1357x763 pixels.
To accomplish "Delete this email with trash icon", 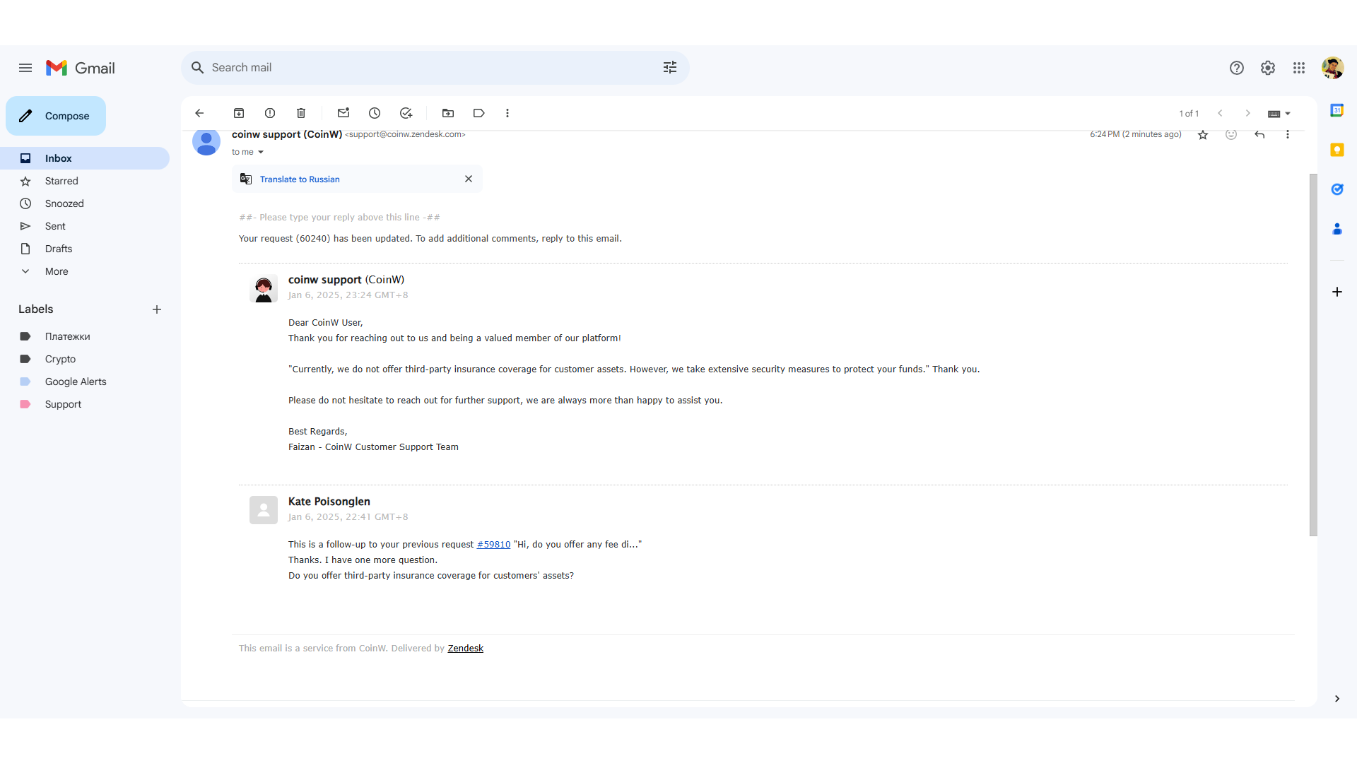I will pyautogui.click(x=301, y=113).
